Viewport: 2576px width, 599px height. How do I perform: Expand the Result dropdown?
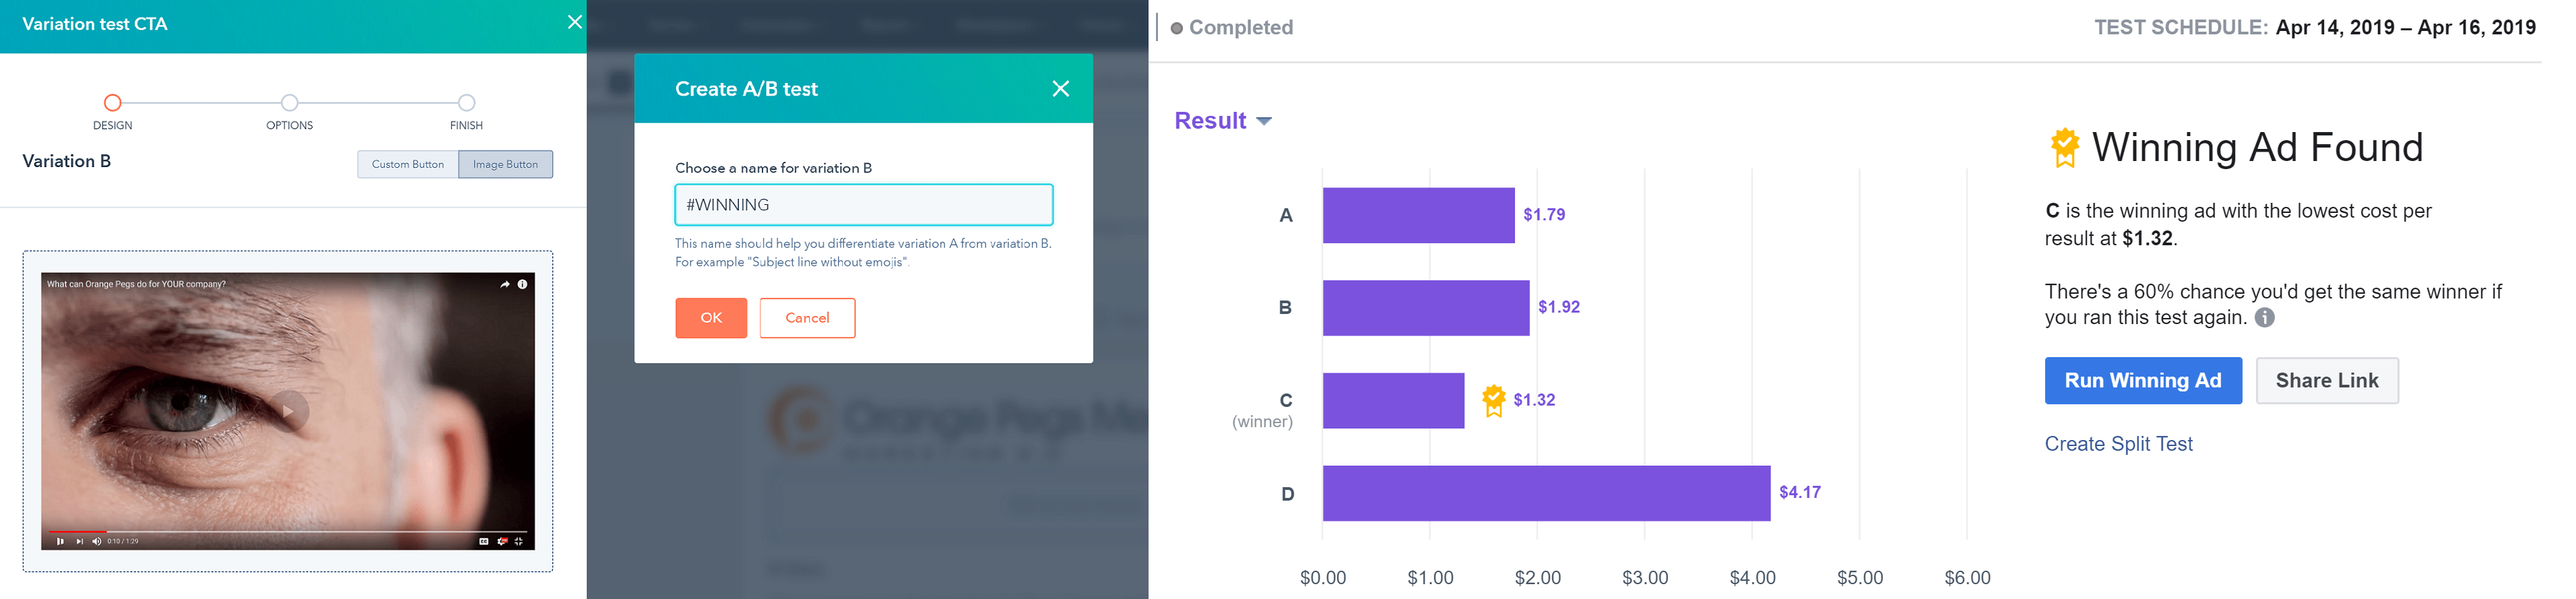coord(1223,120)
